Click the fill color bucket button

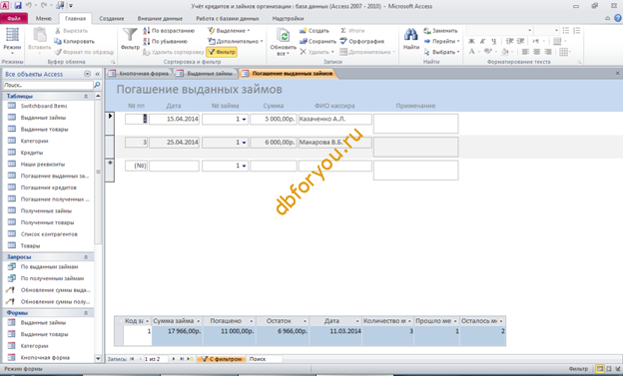tap(505, 52)
